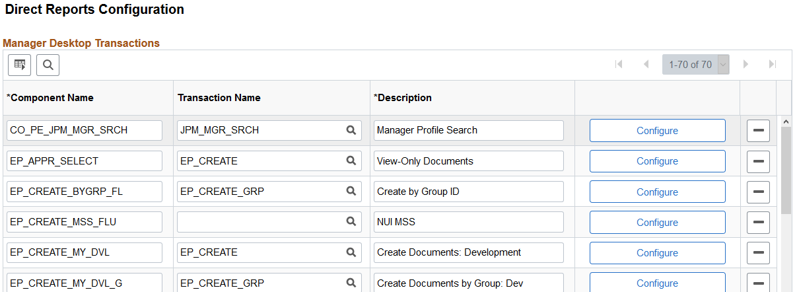Open lookup for JPM_MGR_SRCH transaction
797x292 pixels.
351,130
